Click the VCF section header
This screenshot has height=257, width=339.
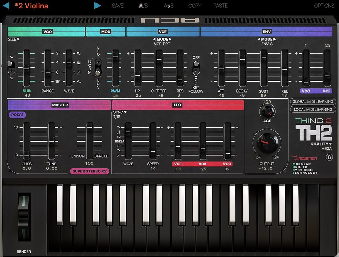click(163, 32)
